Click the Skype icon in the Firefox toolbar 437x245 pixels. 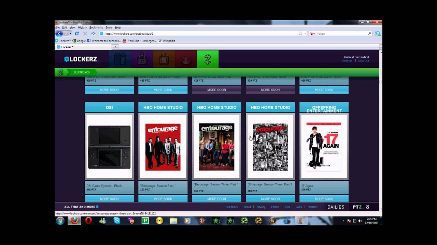tap(378, 34)
